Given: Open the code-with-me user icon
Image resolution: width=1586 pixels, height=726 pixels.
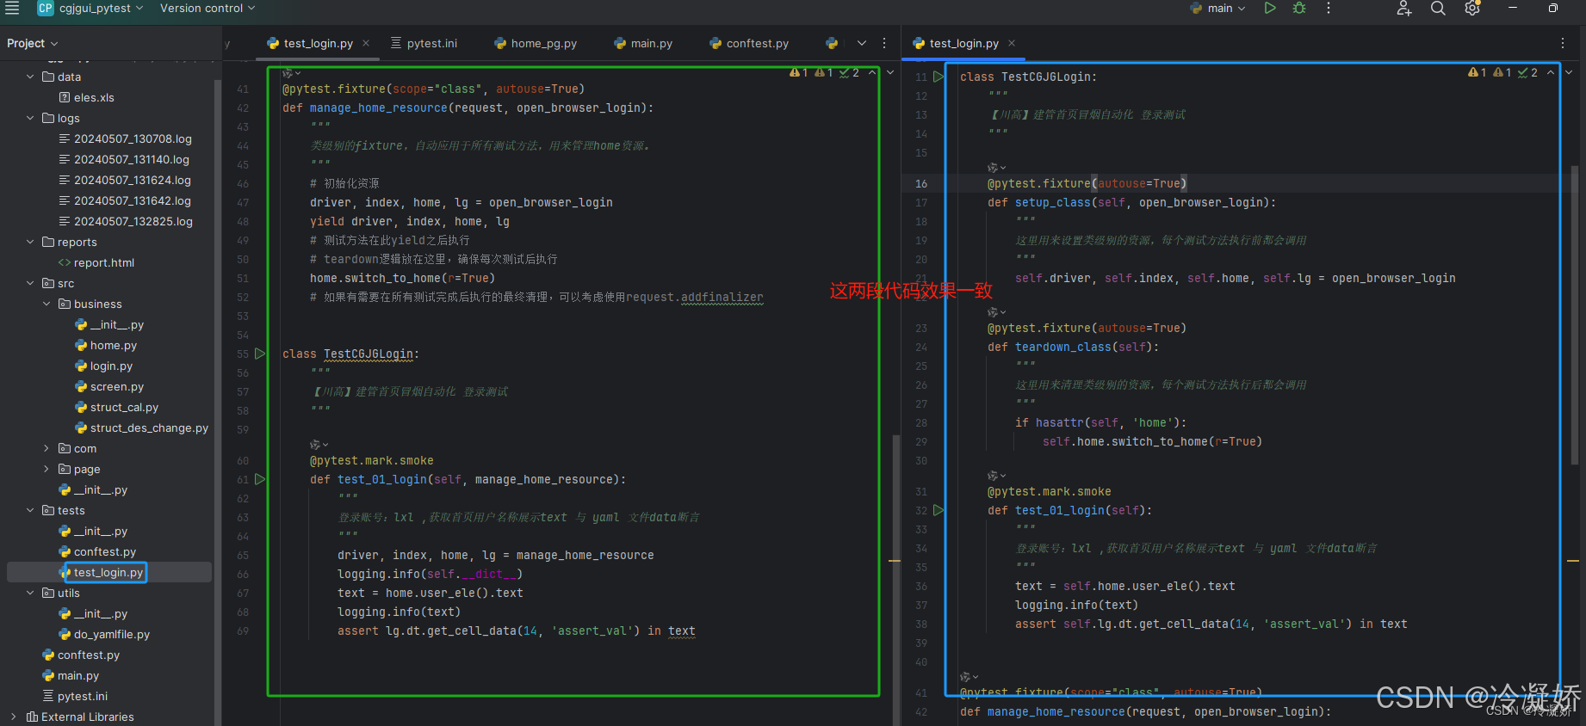Looking at the screenshot, I should (x=1404, y=9).
